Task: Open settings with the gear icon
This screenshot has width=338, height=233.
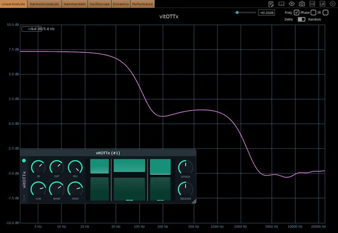Action: click(x=333, y=4)
